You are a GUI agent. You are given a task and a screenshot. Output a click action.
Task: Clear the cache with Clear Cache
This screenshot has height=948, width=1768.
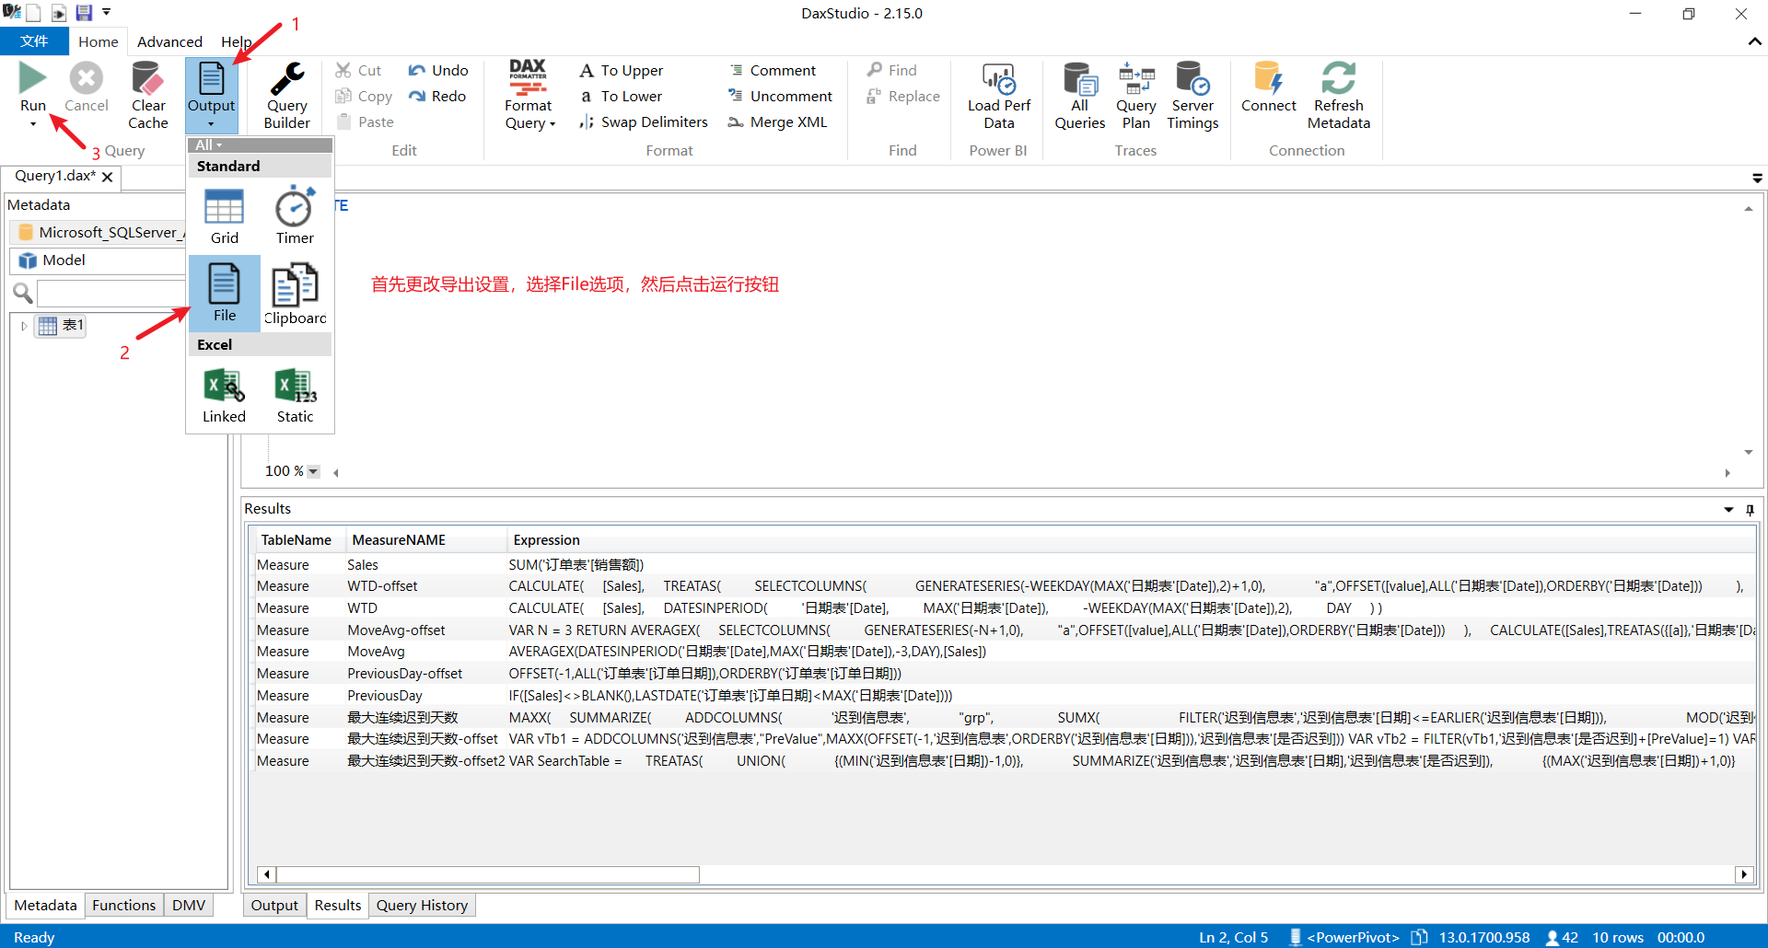[147, 96]
